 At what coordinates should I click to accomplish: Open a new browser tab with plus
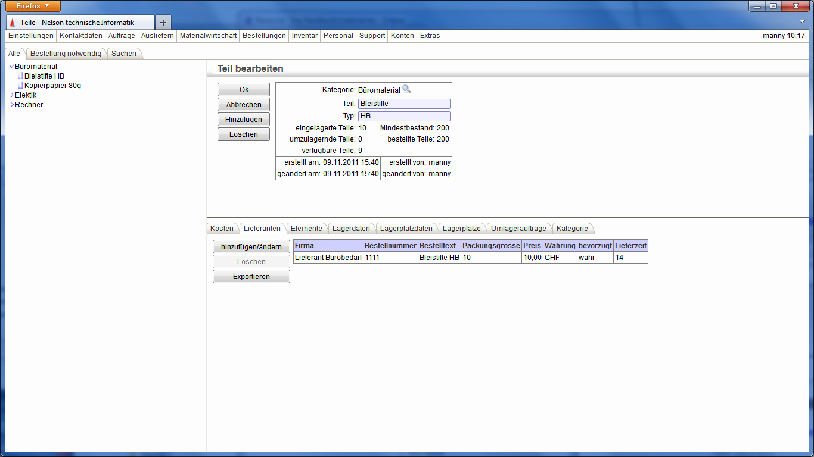pyautogui.click(x=163, y=22)
